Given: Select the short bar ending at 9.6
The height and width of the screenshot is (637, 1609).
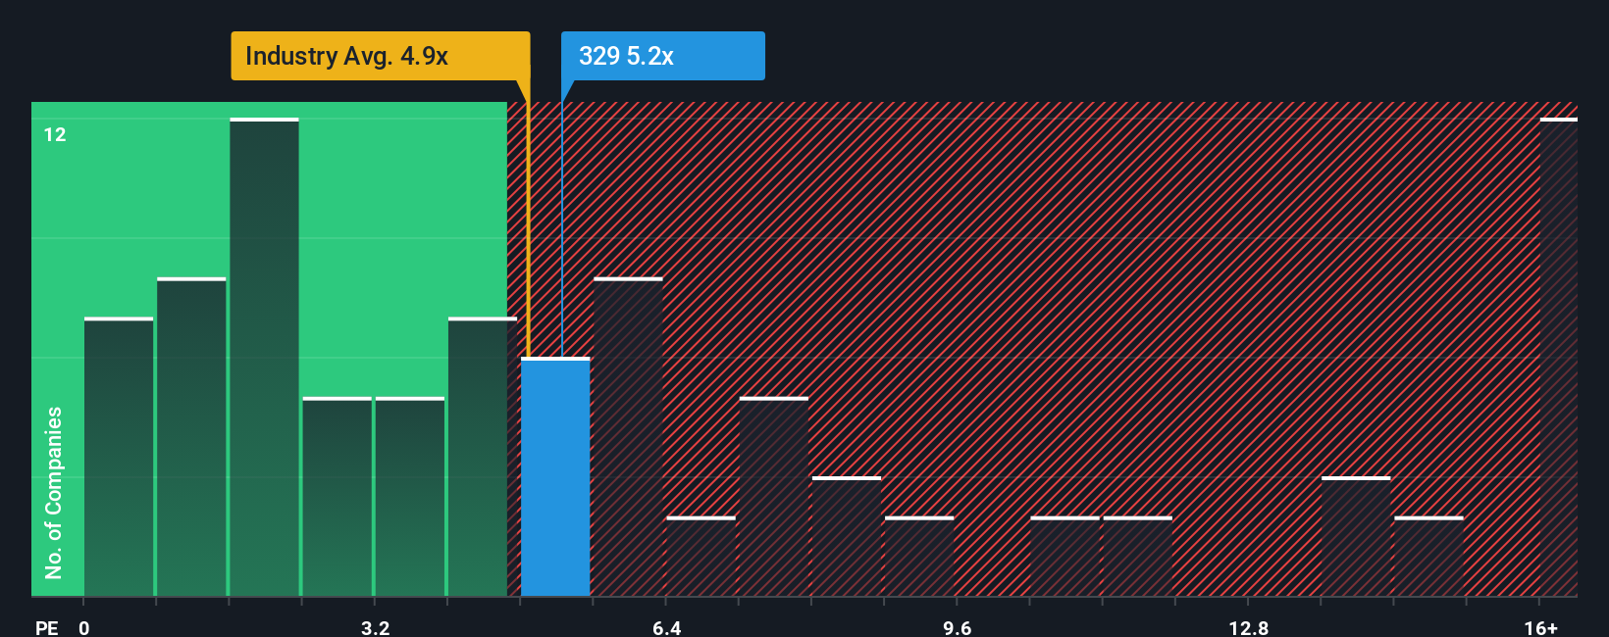Looking at the screenshot, I should point(919,557).
